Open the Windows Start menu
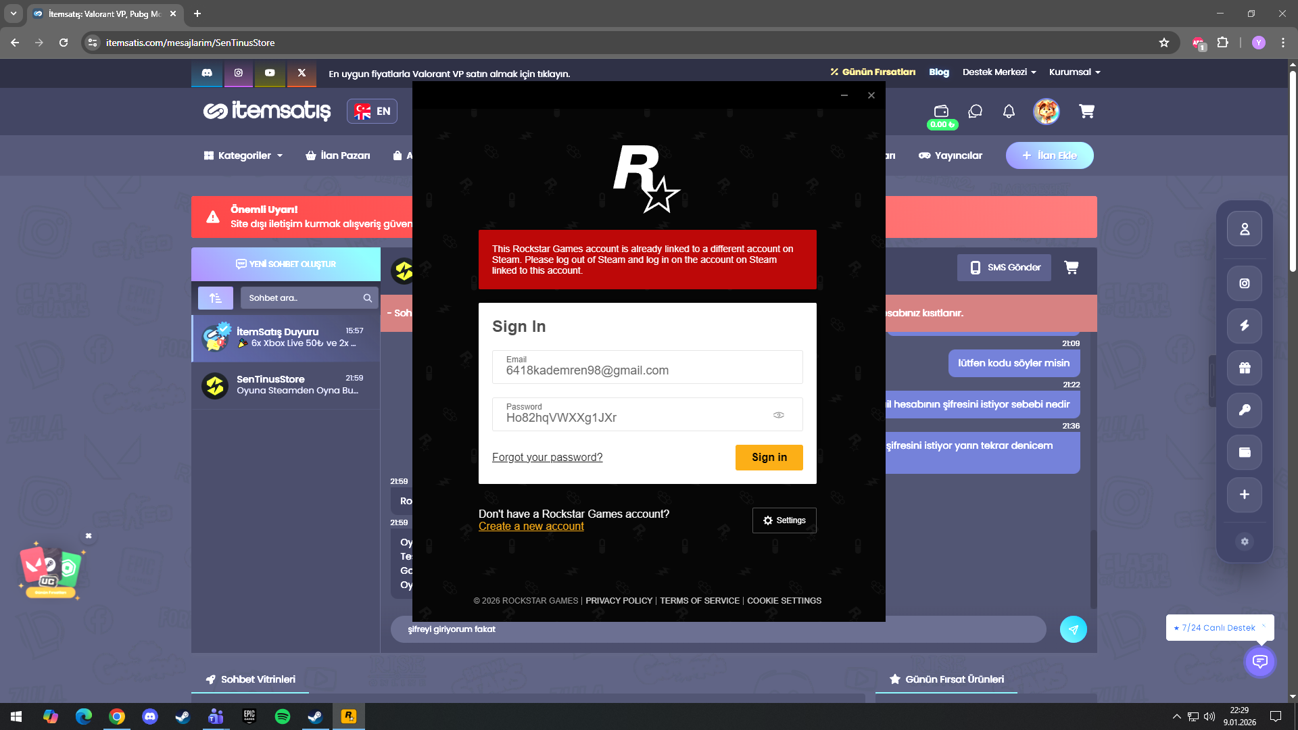1298x730 pixels. pyautogui.click(x=16, y=716)
